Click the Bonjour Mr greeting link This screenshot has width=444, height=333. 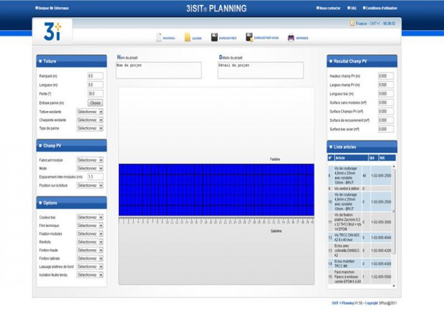point(52,8)
